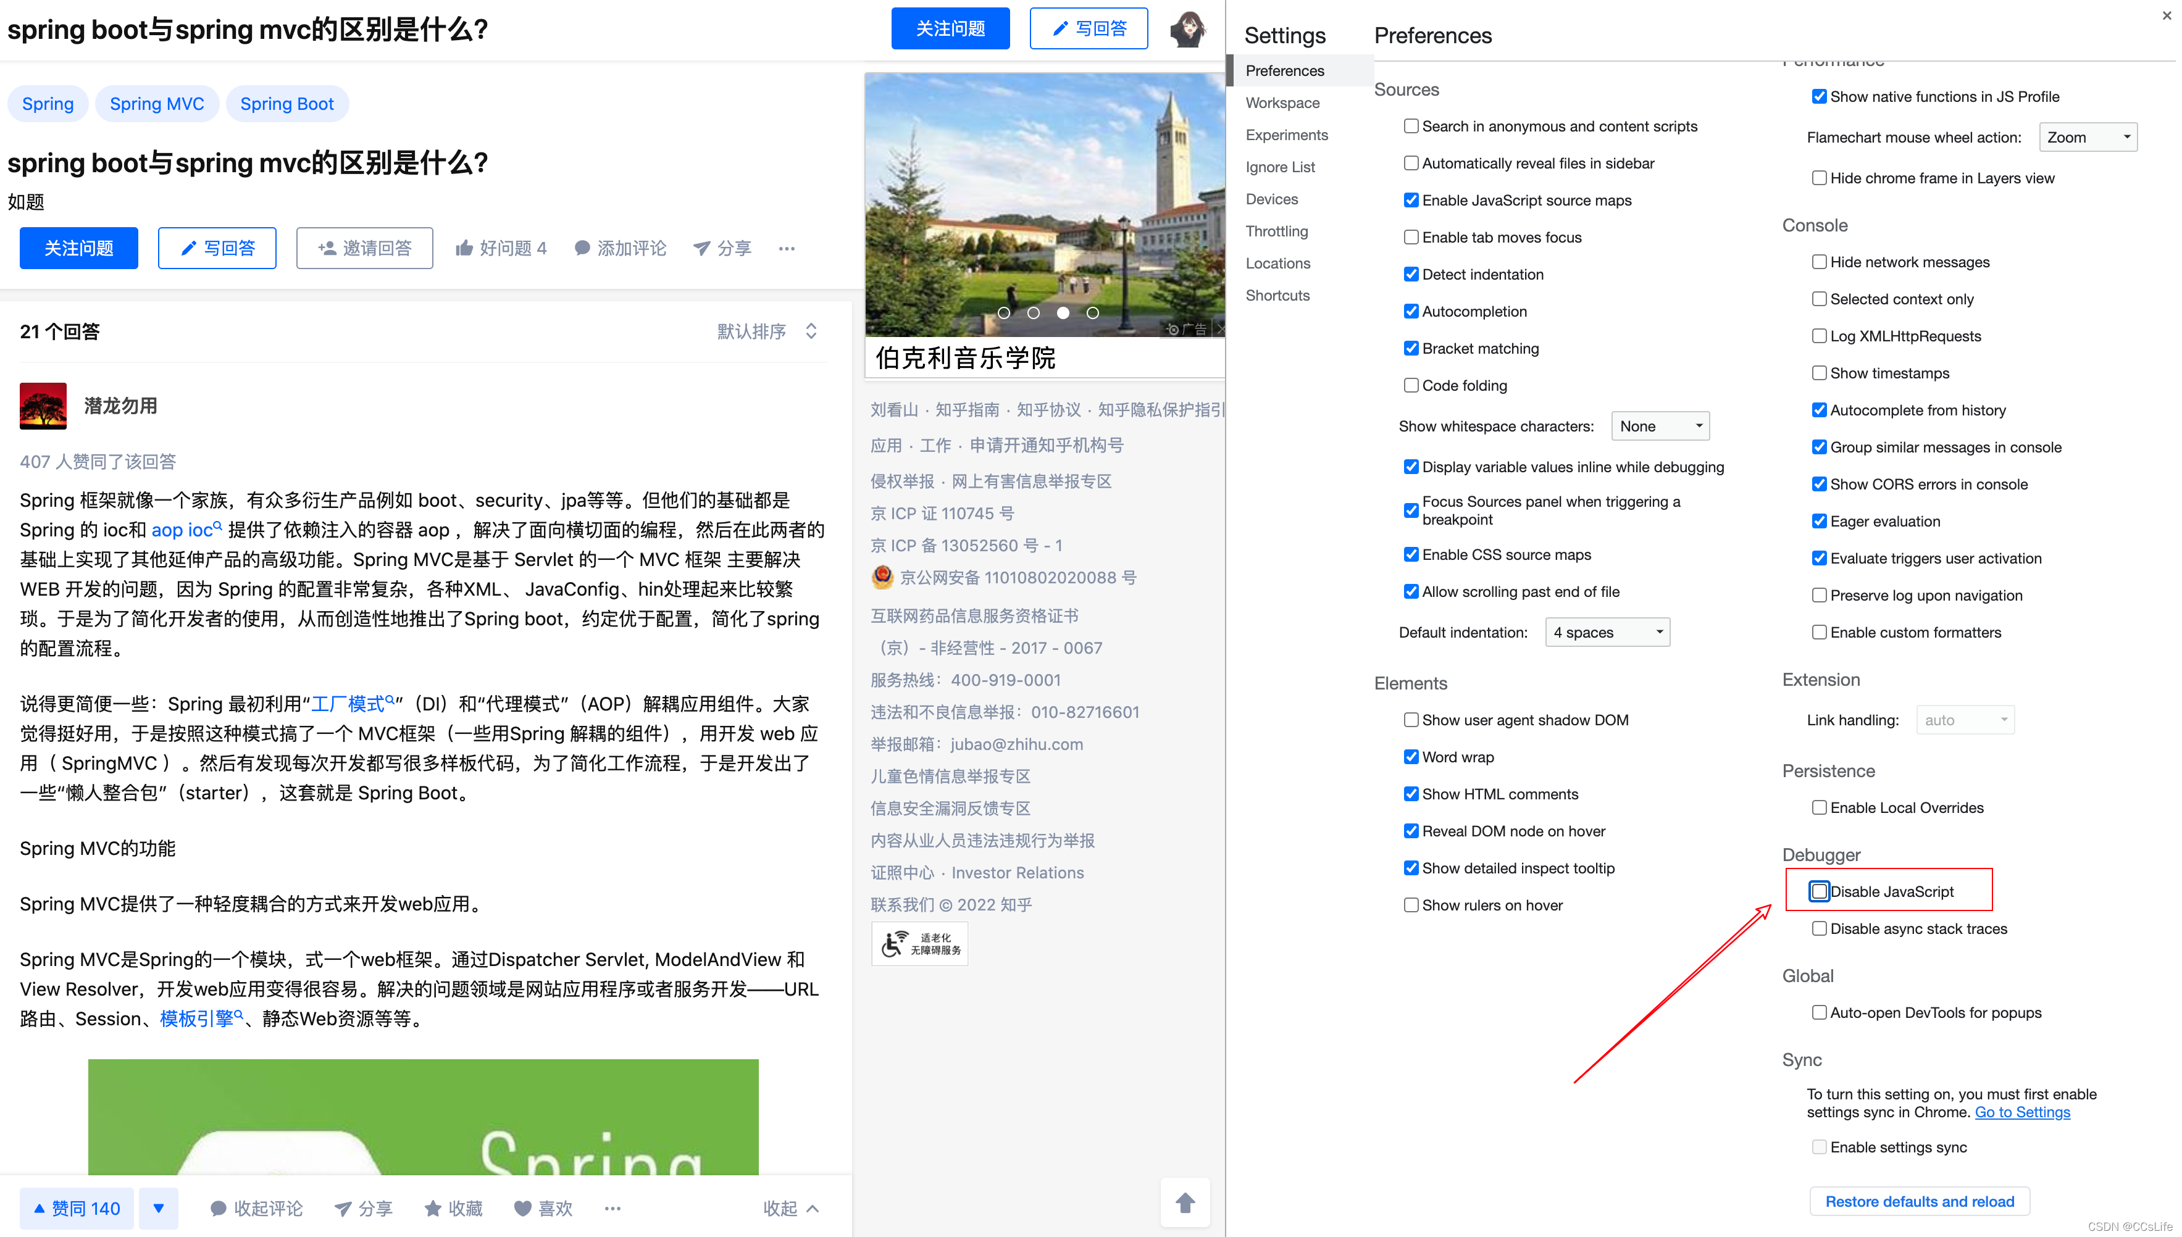Enable Local Overrides checkbox
This screenshot has height=1237, width=2182.
point(1819,808)
